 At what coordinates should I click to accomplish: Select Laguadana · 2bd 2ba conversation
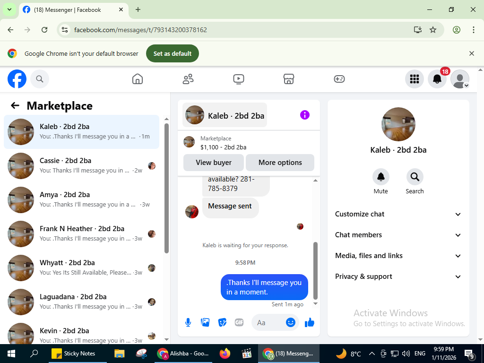coord(81,302)
